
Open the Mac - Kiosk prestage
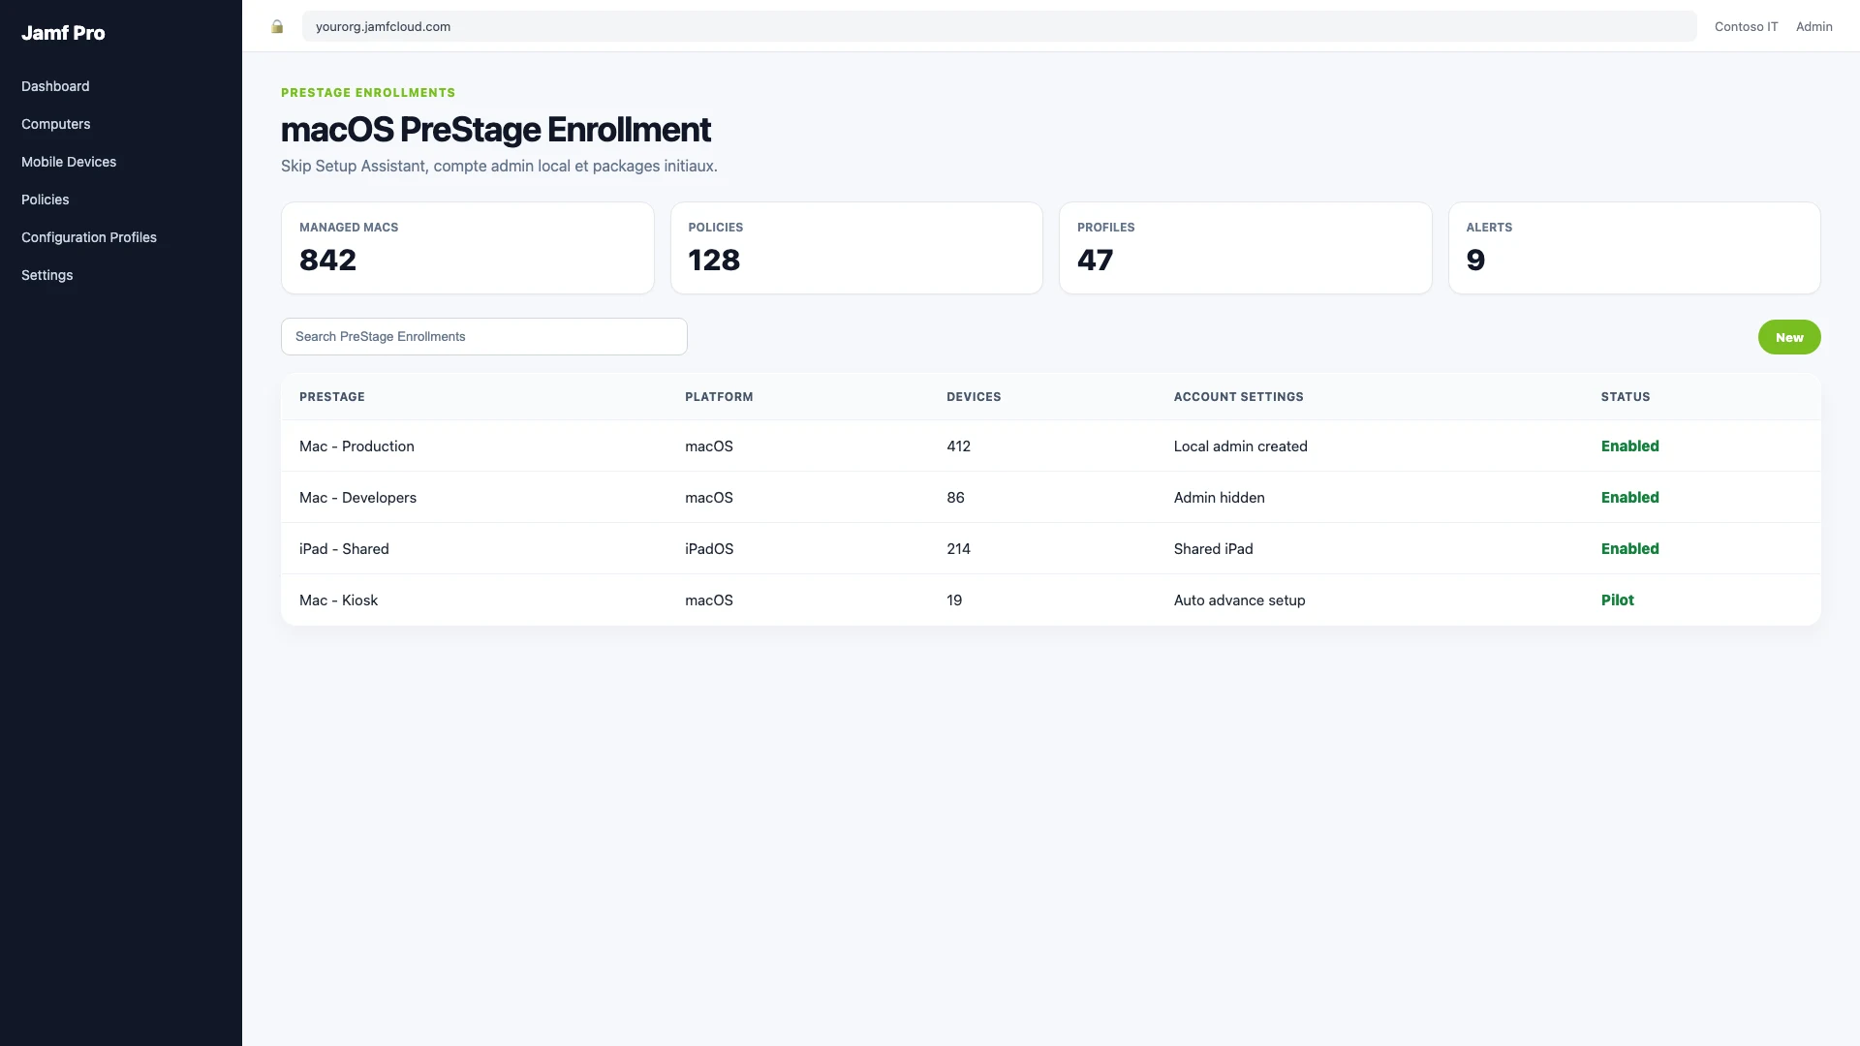click(338, 600)
